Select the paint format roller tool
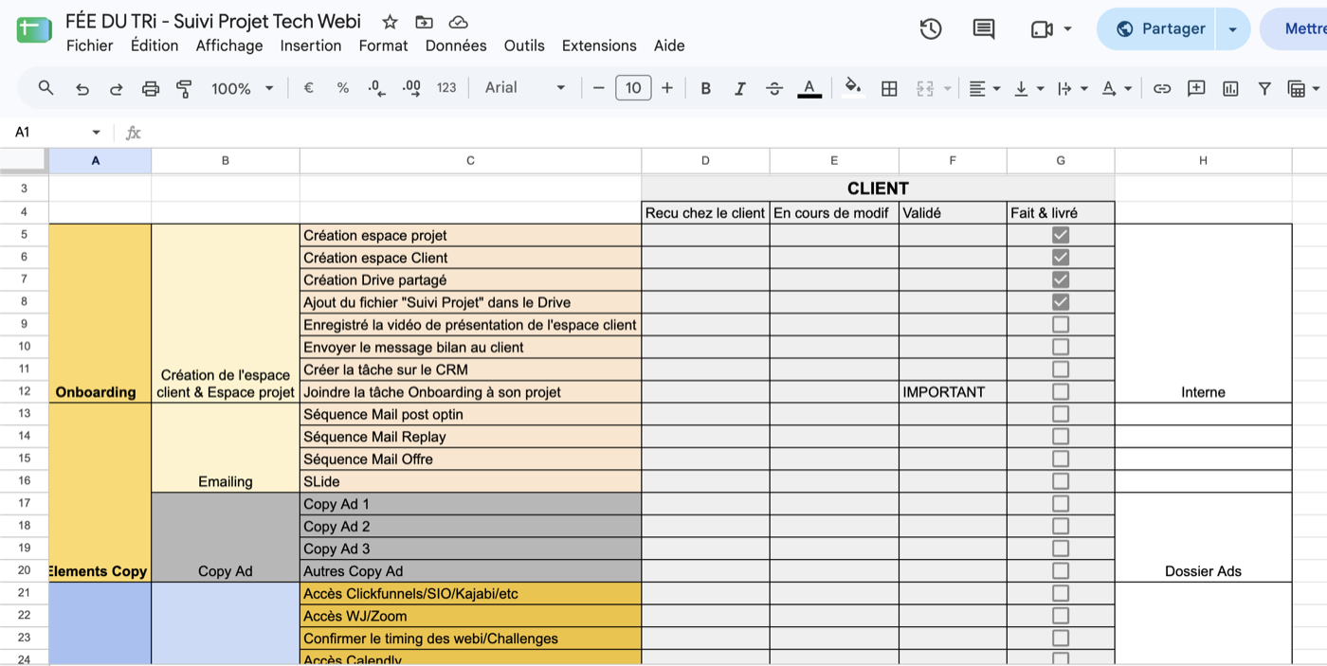The height and width of the screenshot is (666, 1327). [x=184, y=88]
